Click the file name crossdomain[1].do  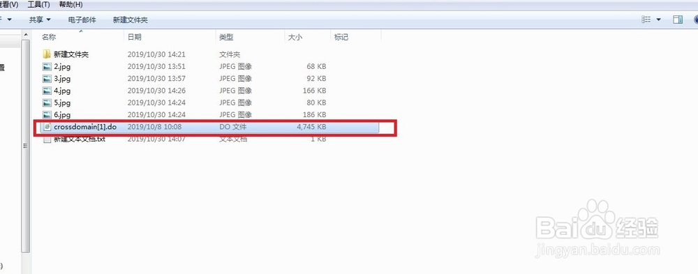click(x=85, y=127)
